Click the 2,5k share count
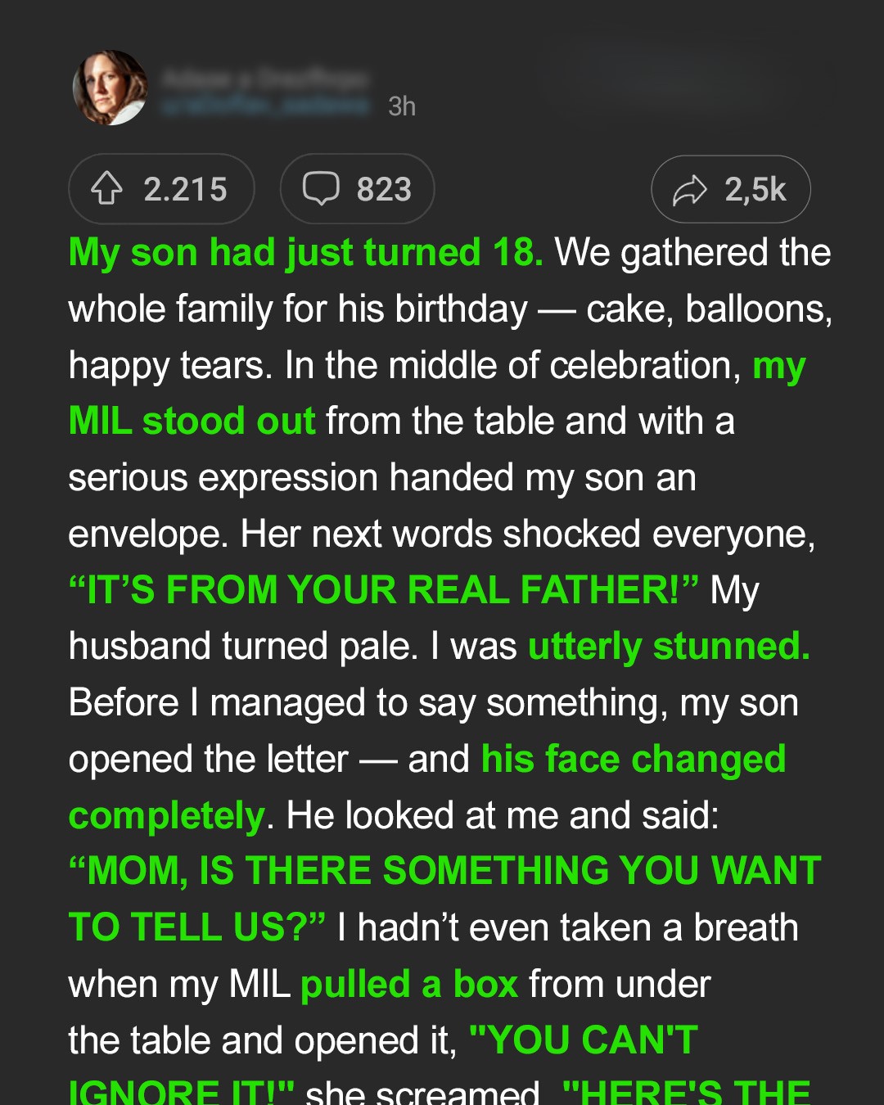Viewport: 884px width, 1105px height. pos(755,190)
